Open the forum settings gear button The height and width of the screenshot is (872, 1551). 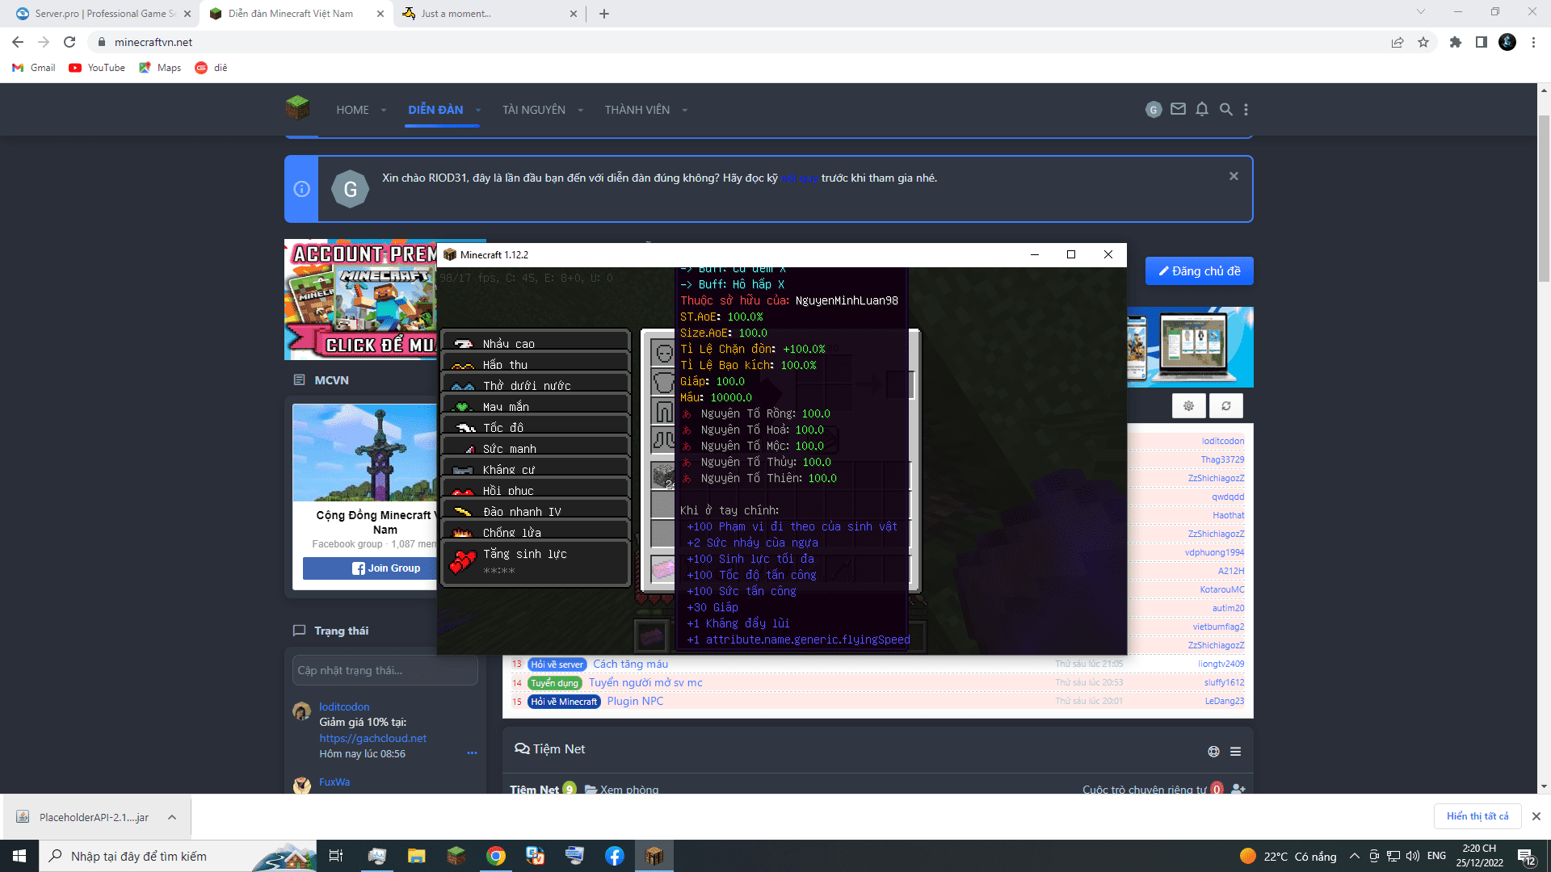point(1188,406)
